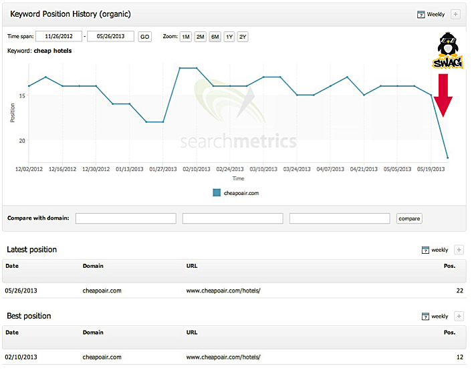
Task: Click the Weekly label in chart header
Action: coord(436,15)
